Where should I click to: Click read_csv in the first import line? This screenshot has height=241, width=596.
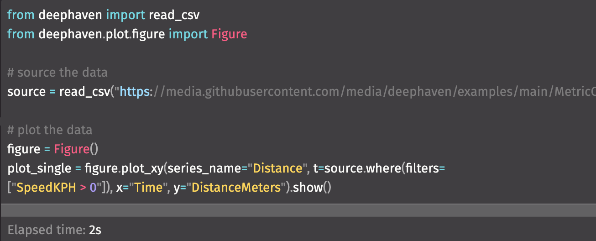(174, 15)
